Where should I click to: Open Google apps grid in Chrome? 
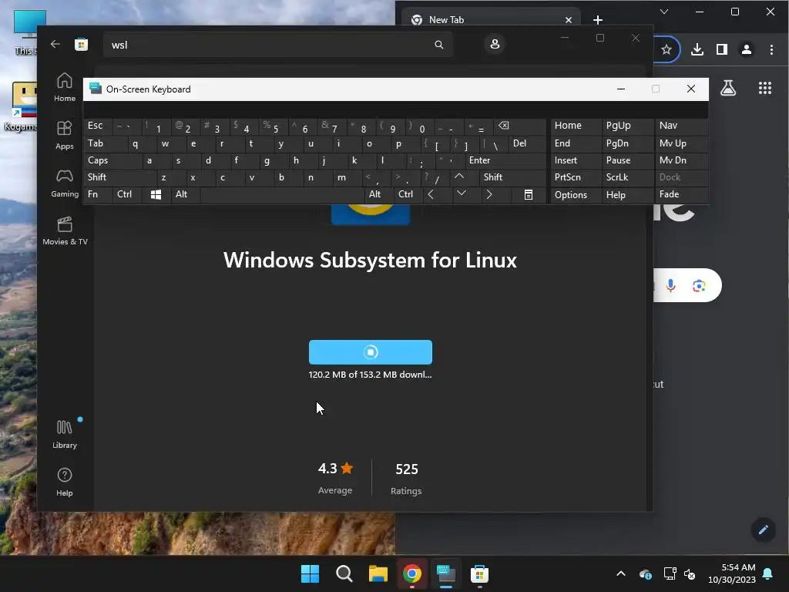click(x=765, y=89)
